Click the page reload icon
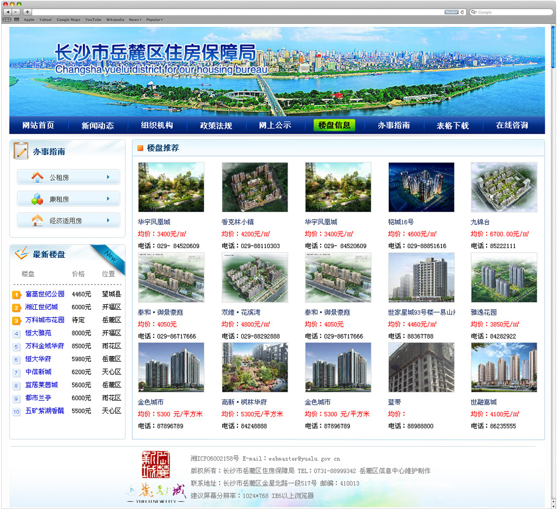The width and height of the screenshot is (558, 509). click(462, 12)
